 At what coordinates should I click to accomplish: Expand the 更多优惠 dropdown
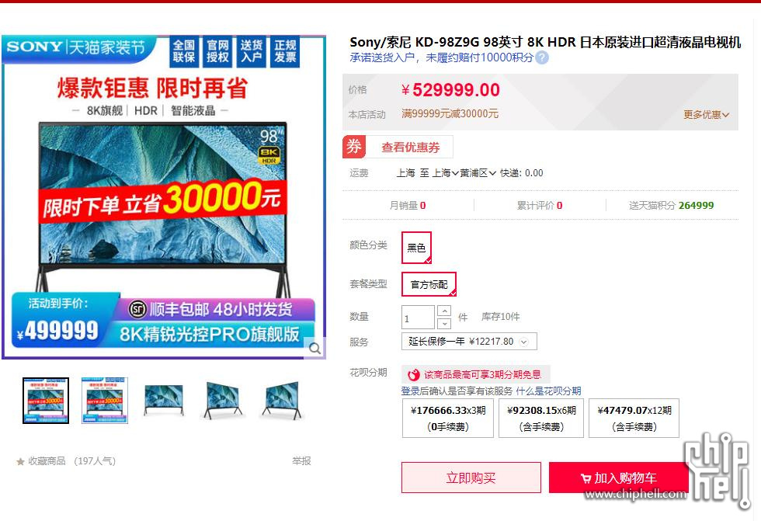(x=706, y=114)
